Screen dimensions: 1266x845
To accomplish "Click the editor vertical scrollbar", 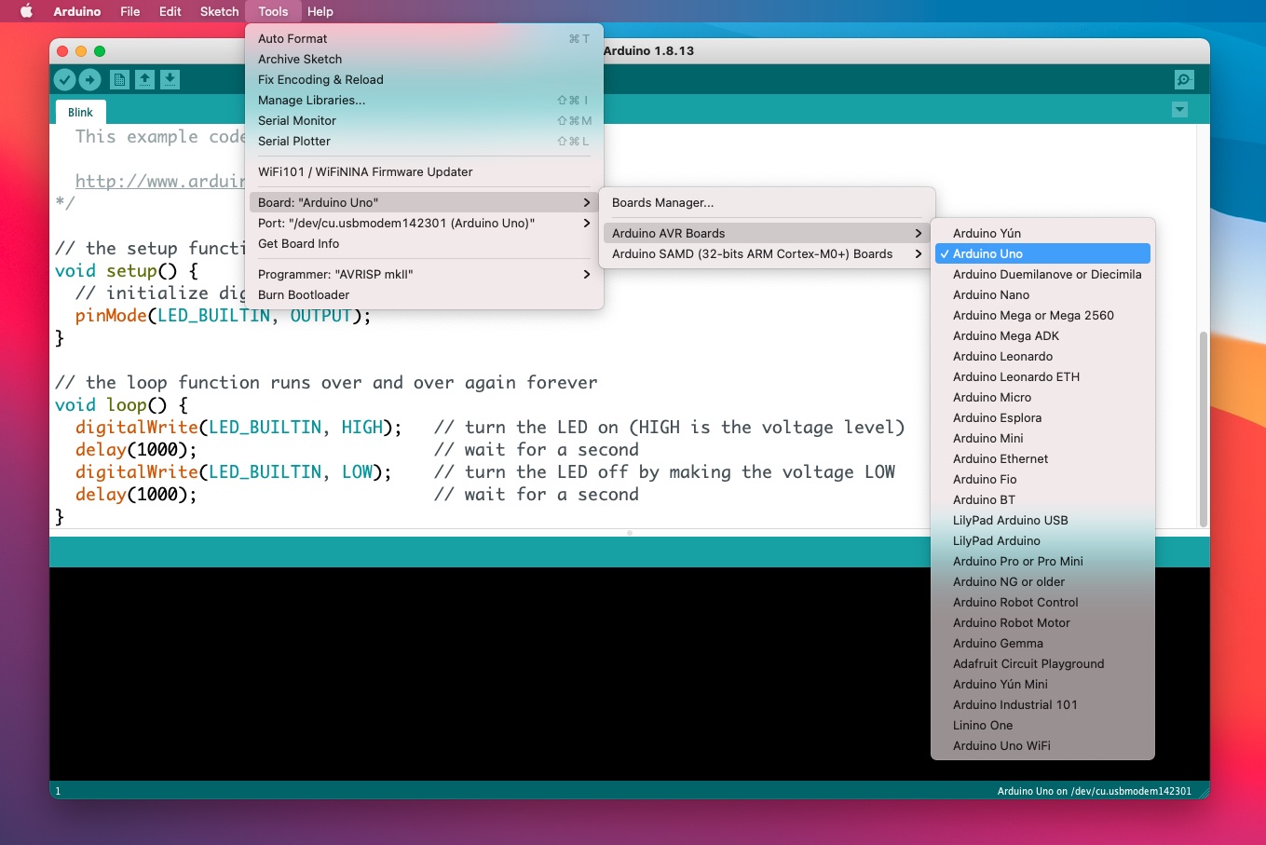I will pyautogui.click(x=1203, y=429).
